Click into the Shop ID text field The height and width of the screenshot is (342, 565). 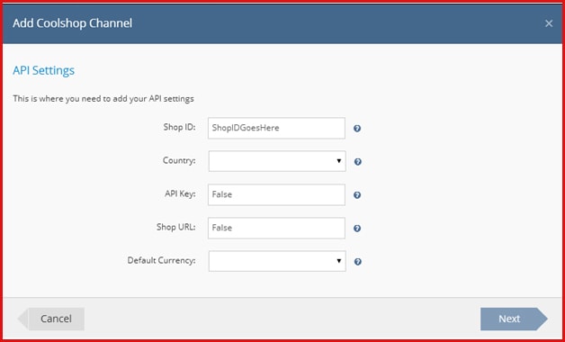[x=276, y=128]
